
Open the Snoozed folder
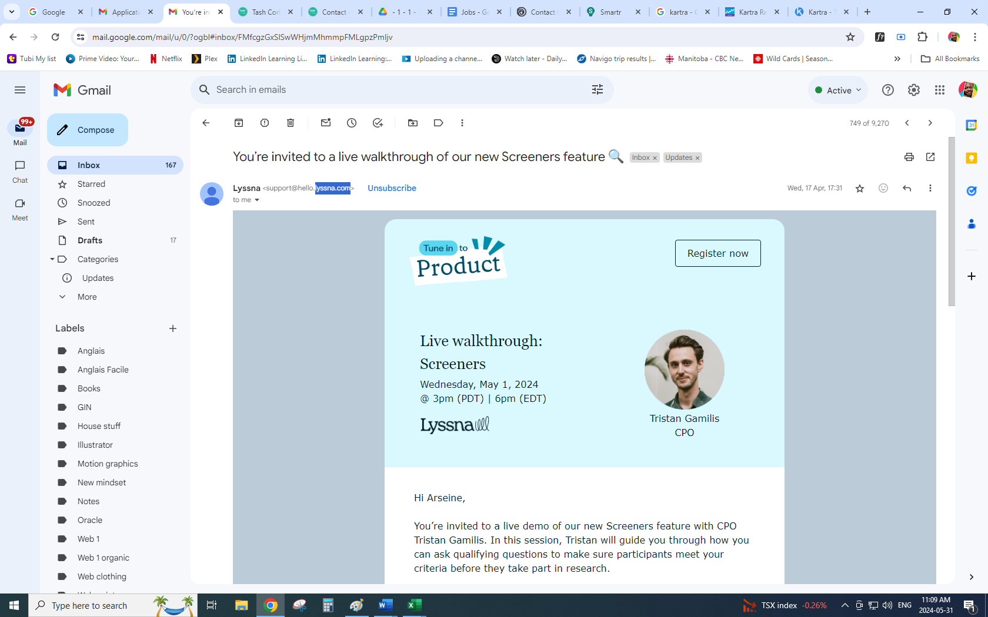[x=94, y=203]
